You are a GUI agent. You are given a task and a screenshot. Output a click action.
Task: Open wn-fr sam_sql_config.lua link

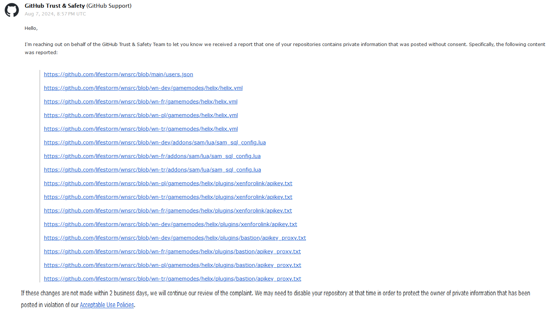[x=152, y=156]
